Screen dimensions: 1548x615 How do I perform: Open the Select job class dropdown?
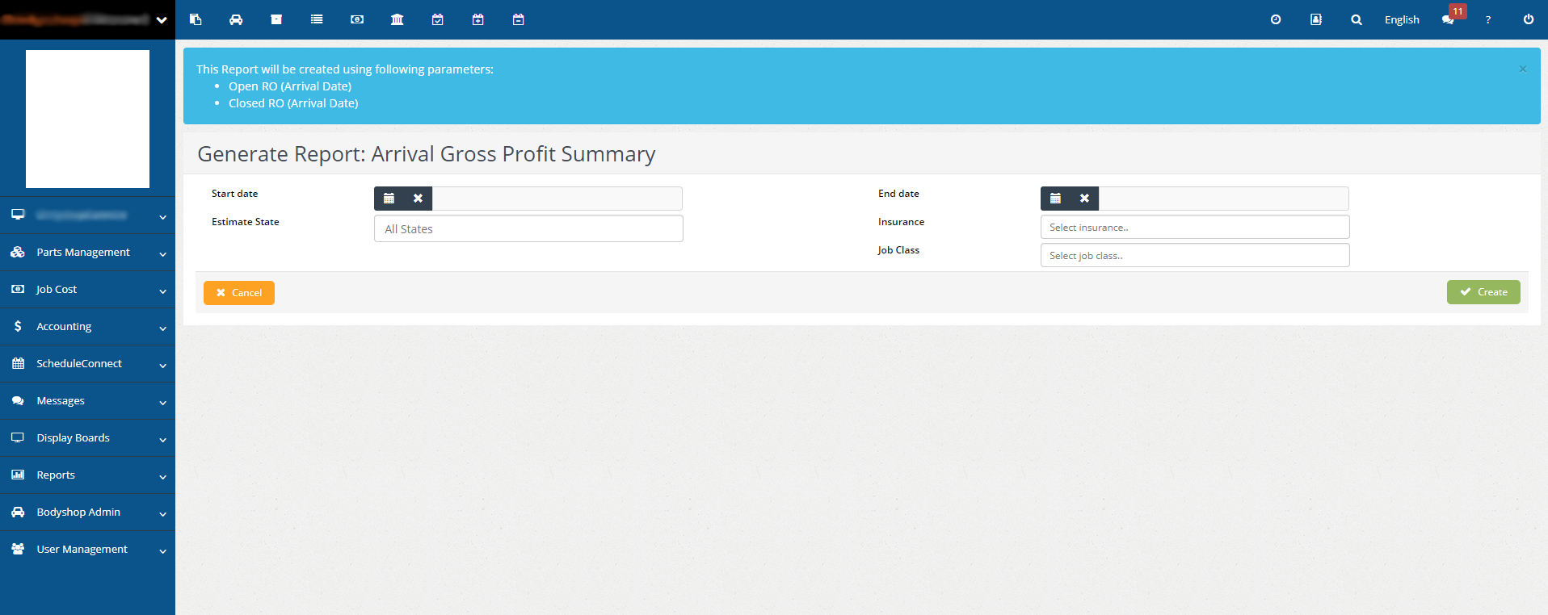(1195, 255)
